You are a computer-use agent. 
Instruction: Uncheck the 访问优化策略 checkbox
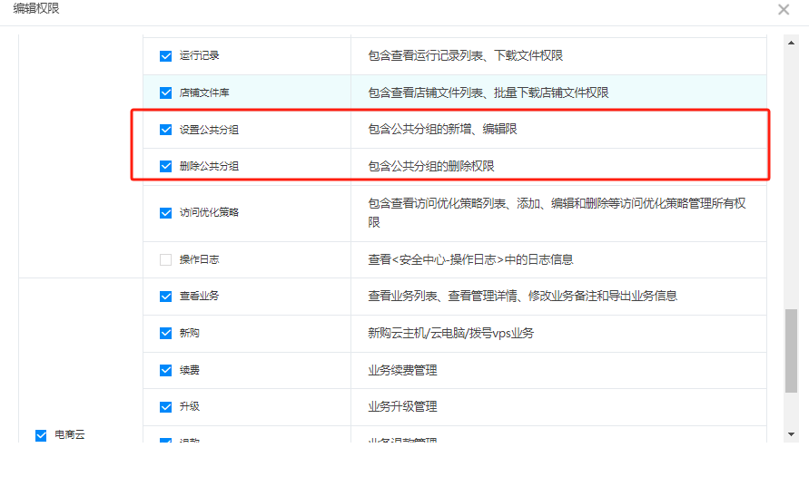165,213
